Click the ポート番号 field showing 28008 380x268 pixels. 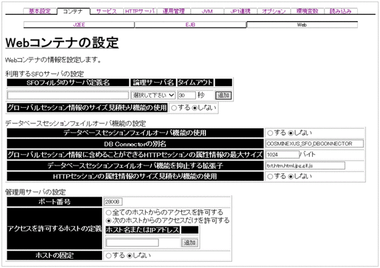click(113, 202)
